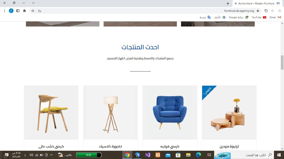Click the page vertical scrollbar thumb

click(282, 62)
